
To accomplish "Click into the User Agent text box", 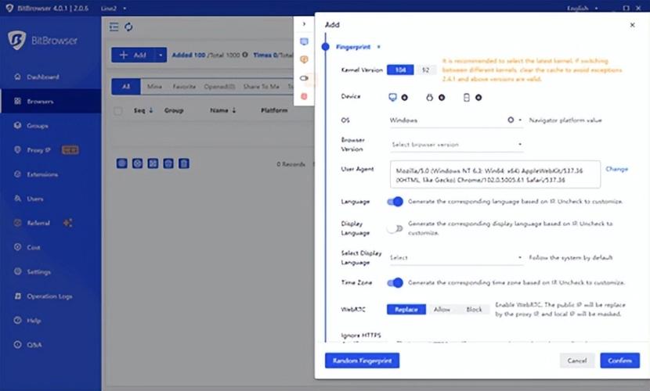I will tap(495, 174).
